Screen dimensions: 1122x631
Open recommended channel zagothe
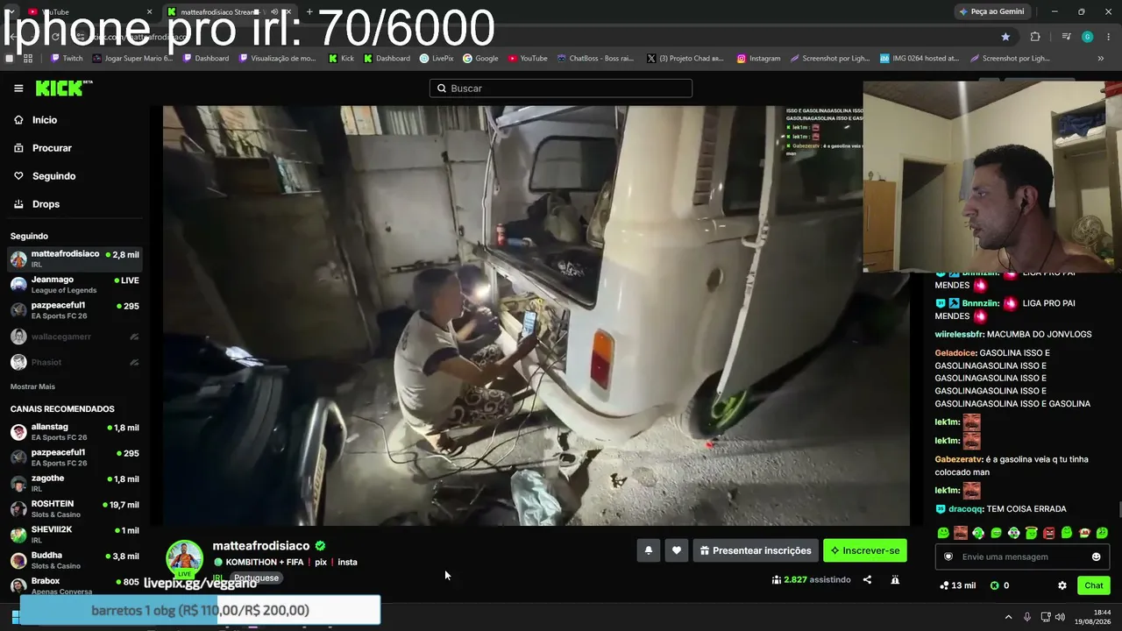[75, 483]
